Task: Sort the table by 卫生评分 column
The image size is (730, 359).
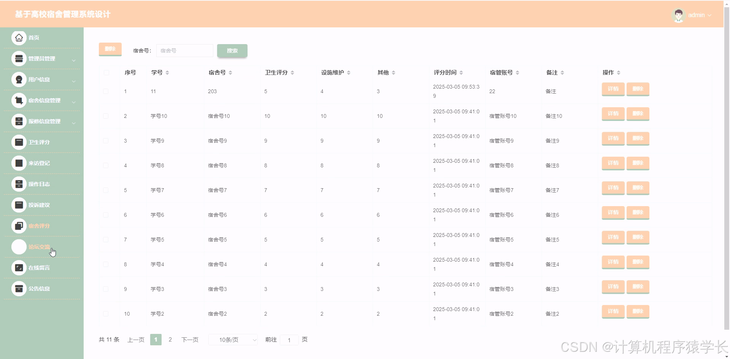Action: coord(293,72)
